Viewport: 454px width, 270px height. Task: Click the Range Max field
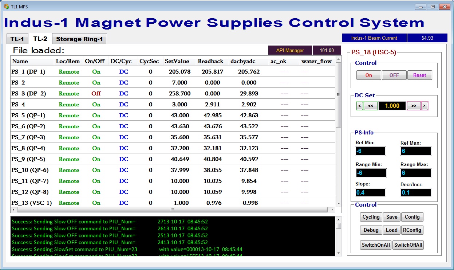416,173
